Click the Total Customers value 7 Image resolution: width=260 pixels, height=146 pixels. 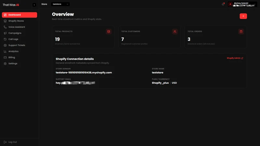click(123, 39)
